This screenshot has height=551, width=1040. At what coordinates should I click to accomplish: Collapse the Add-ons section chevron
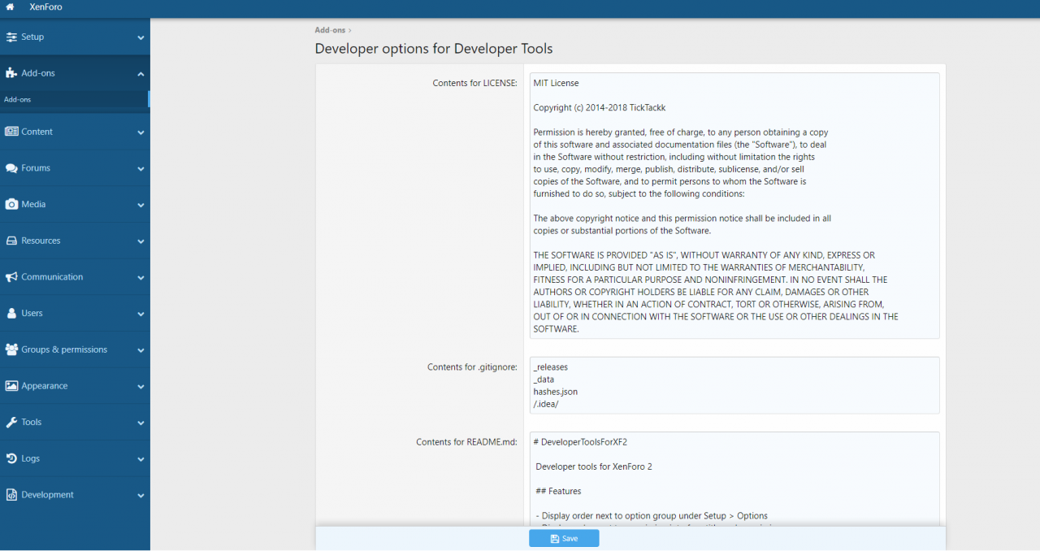click(141, 74)
